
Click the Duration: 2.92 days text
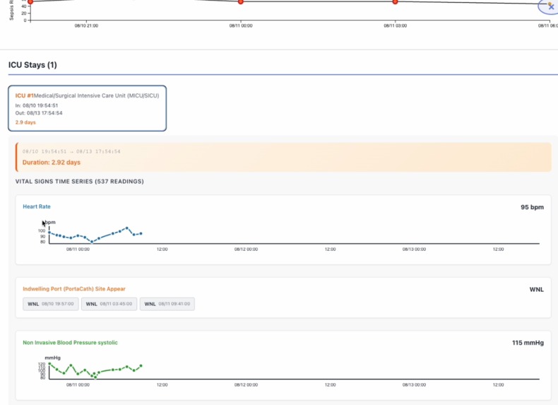(x=52, y=163)
